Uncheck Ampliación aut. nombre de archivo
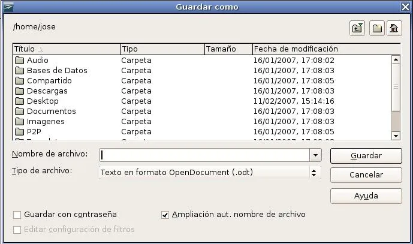413x244 pixels. [x=165, y=215]
